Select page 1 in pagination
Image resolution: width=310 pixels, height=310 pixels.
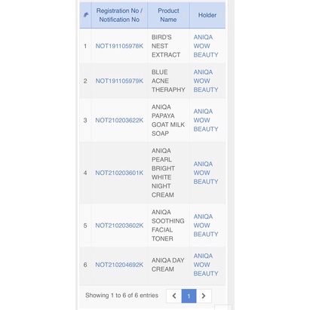point(189,296)
